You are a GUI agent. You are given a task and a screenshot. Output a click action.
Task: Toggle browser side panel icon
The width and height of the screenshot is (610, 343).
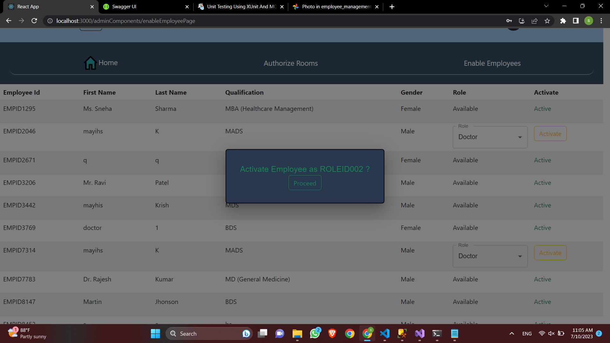coord(576,21)
